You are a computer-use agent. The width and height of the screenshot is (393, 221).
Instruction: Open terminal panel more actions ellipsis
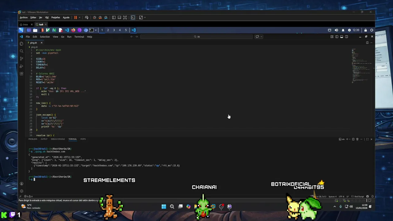(x=362, y=139)
